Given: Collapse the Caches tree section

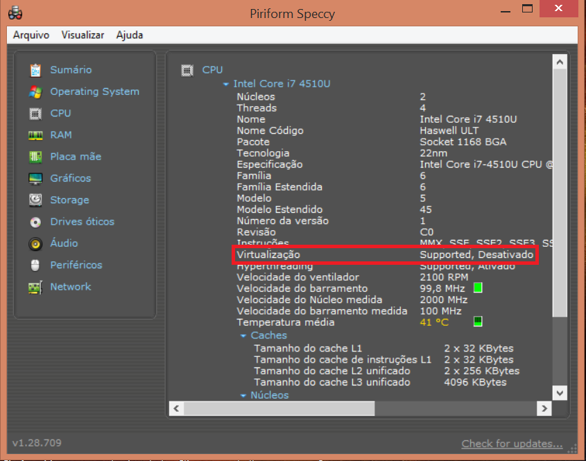Looking at the screenshot, I should coord(243,336).
